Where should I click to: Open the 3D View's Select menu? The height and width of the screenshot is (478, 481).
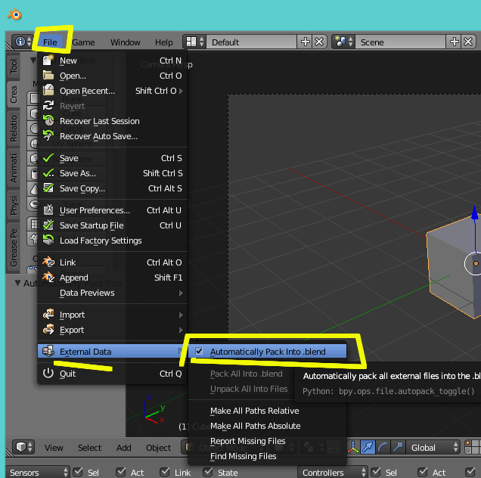click(x=89, y=448)
